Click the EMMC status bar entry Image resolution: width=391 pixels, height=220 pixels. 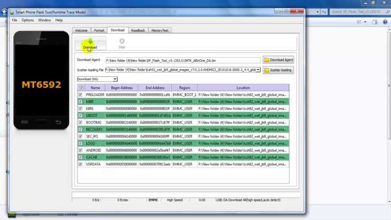click(x=153, y=200)
